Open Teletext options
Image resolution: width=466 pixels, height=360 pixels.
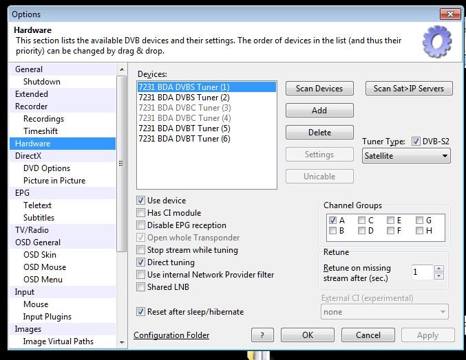tap(63, 205)
